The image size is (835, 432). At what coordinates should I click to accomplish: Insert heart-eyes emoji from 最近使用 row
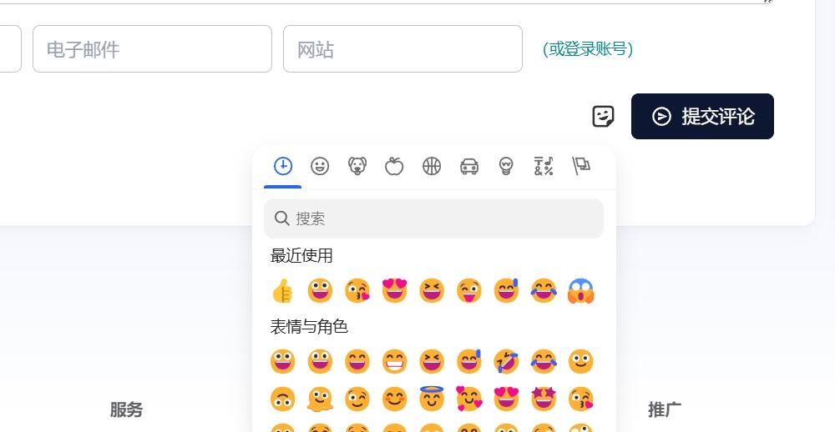pos(395,291)
